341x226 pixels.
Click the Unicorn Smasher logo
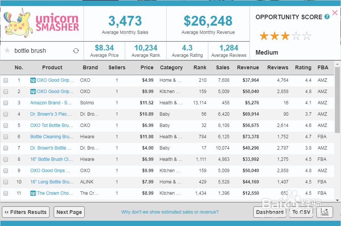pyautogui.click(x=42, y=23)
